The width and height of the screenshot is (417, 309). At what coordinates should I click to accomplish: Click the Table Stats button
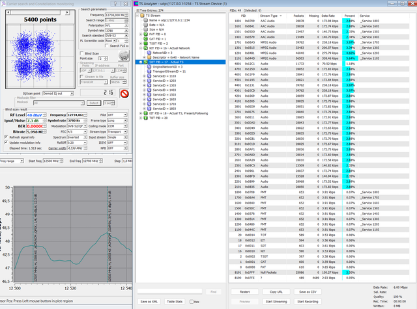click(x=175, y=302)
